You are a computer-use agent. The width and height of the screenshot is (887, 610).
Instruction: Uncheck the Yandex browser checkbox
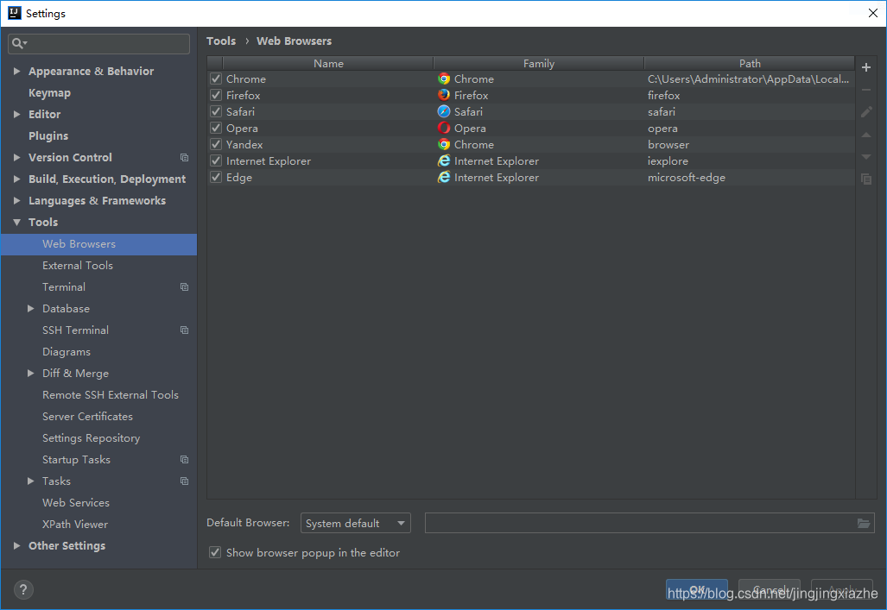[x=216, y=145]
